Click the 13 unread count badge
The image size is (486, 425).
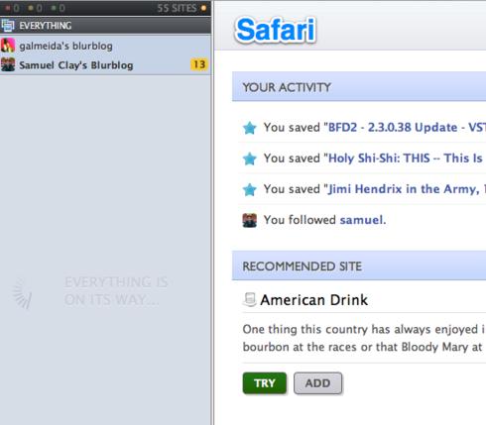[x=199, y=64]
